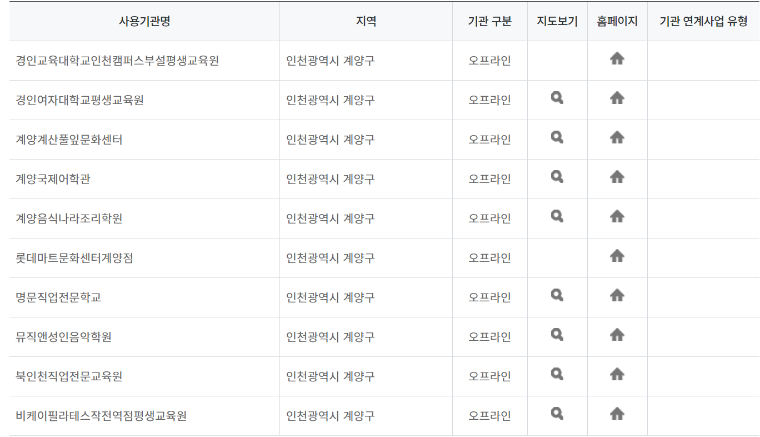View map magnifier for 계양음식나라조리학원
Image resolution: width=760 pixels, height=437 pixels.
coord(557,216)
